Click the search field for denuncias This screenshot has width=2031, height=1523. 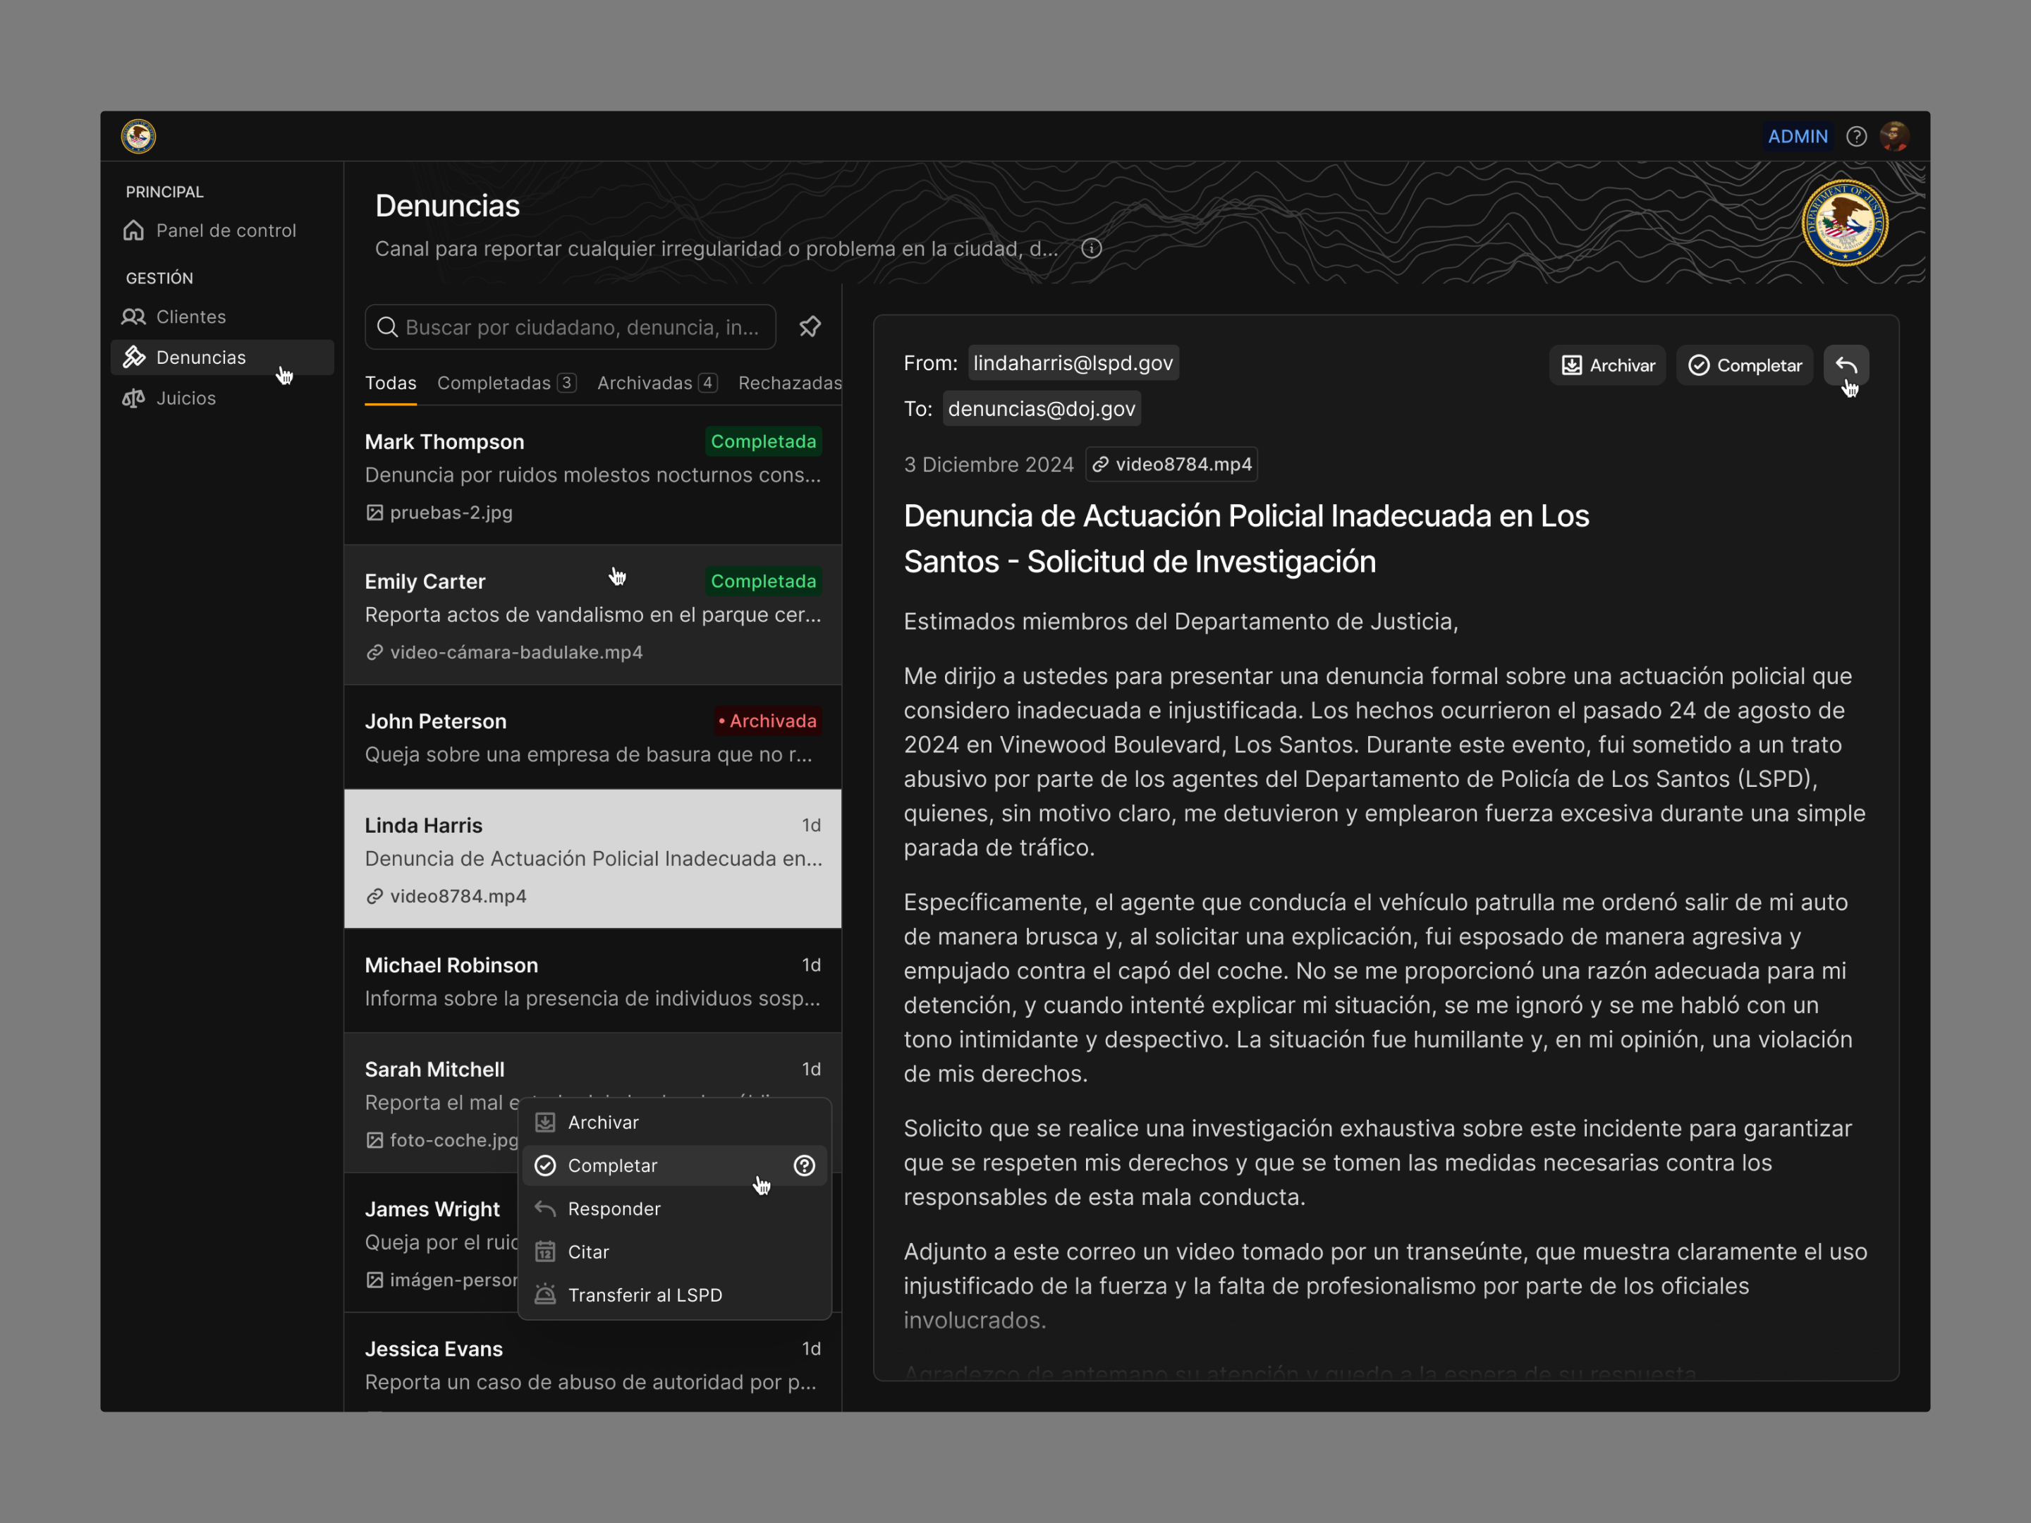(x=571, y=327)
